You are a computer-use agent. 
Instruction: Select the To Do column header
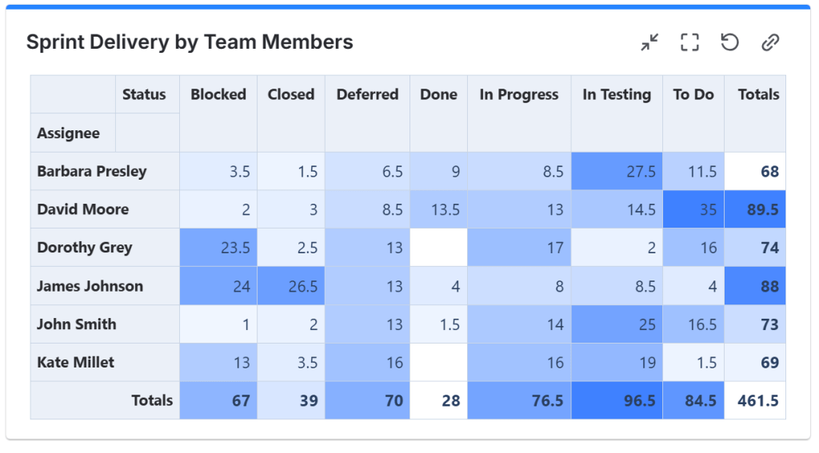pyautogui.click(x=693, y=94)
